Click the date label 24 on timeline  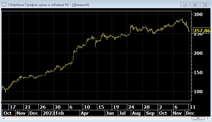[x=131, y=107]
